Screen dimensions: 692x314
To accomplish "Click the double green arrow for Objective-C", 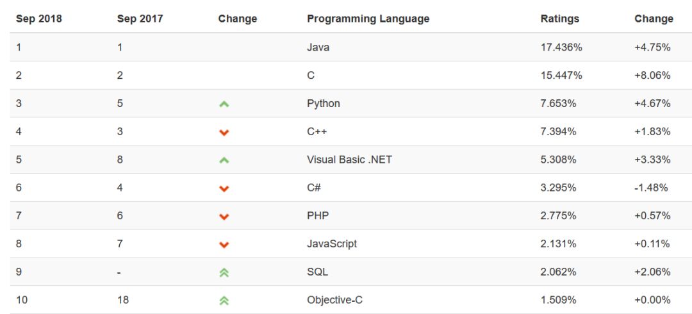I will [224, 301].
